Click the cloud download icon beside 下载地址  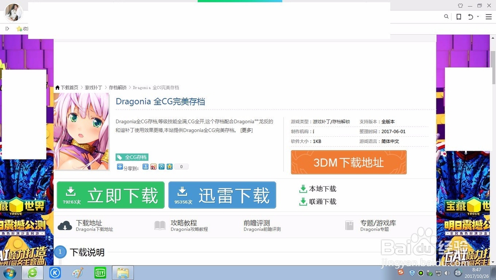click(x=65, y=225)
